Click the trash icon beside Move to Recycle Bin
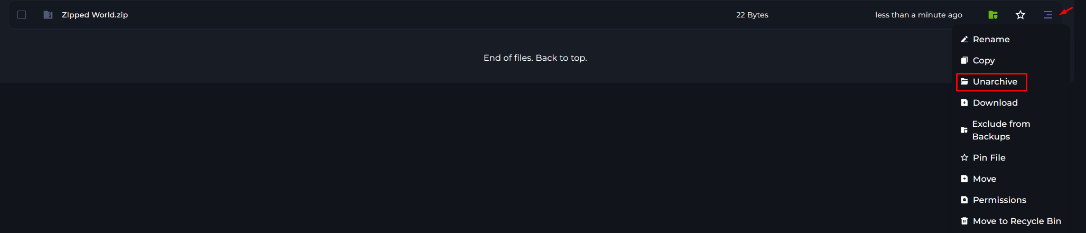Screen dimensions: 1086x233 point(964,221)
